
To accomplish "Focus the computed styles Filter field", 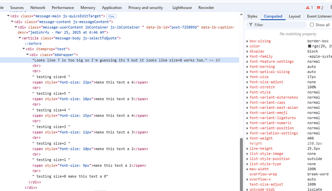I will [276, 25].
